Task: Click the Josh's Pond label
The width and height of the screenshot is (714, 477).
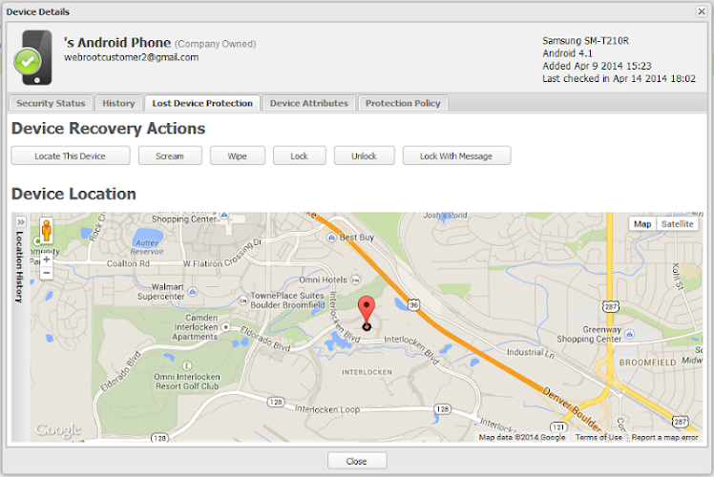Action: pos(446,216)
